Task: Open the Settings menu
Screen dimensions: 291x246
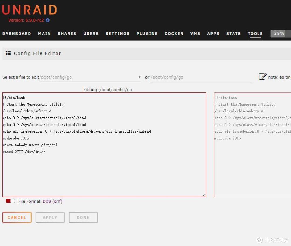Action: click(x=117, y=34)
